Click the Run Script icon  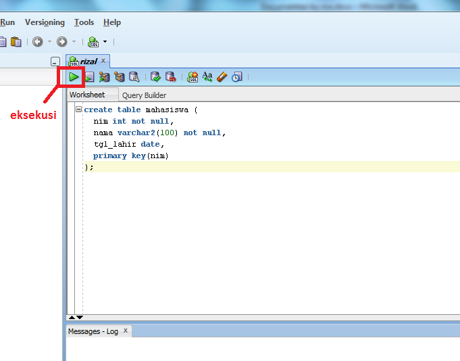pyautogui.click(x=89, y=77)
